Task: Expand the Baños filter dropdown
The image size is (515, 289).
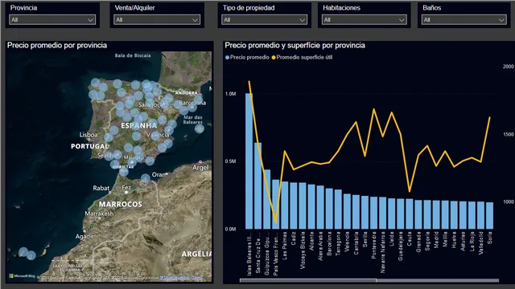Action: click(464, 19)
